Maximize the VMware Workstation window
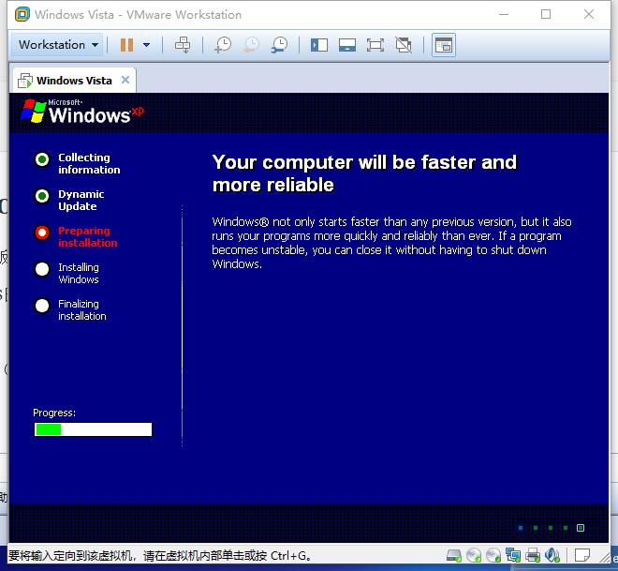This screenshot has height=571, width=618. (x=546, y=15)
